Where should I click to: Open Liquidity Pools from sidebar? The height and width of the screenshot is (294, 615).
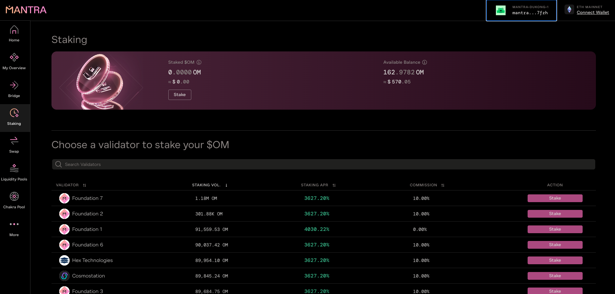tap(14, 169)
